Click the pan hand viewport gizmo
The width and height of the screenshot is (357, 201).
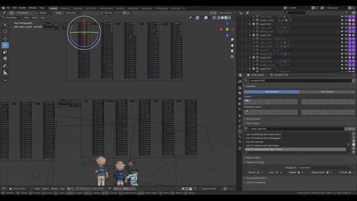pos(232,45)
